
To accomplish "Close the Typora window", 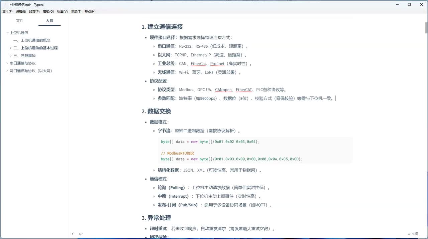I will click(421, 5).
